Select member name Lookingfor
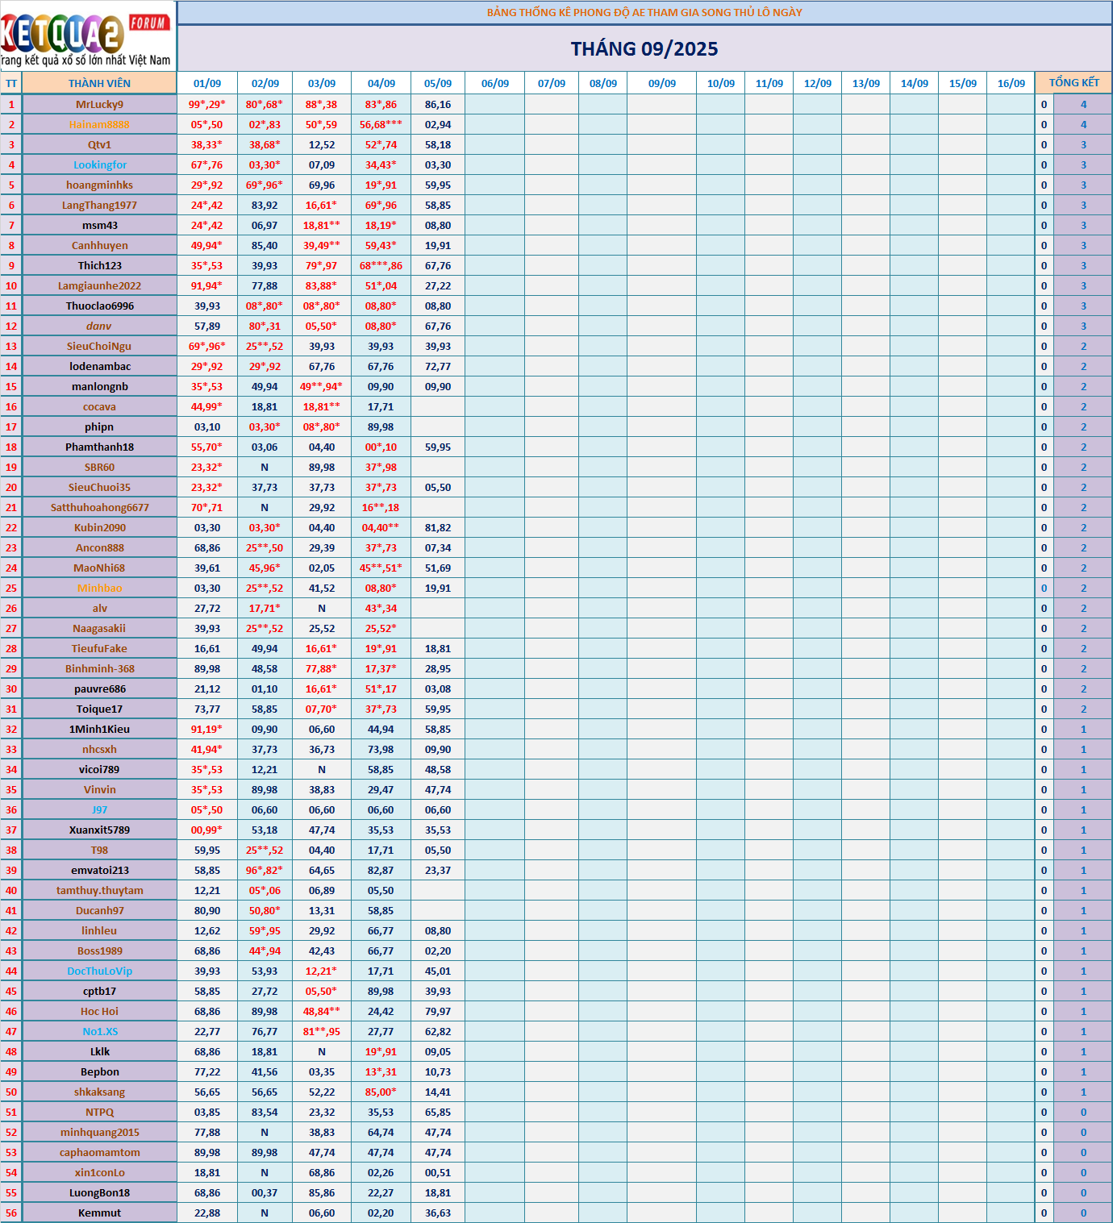1113x1223 pixels. point(99,164)
